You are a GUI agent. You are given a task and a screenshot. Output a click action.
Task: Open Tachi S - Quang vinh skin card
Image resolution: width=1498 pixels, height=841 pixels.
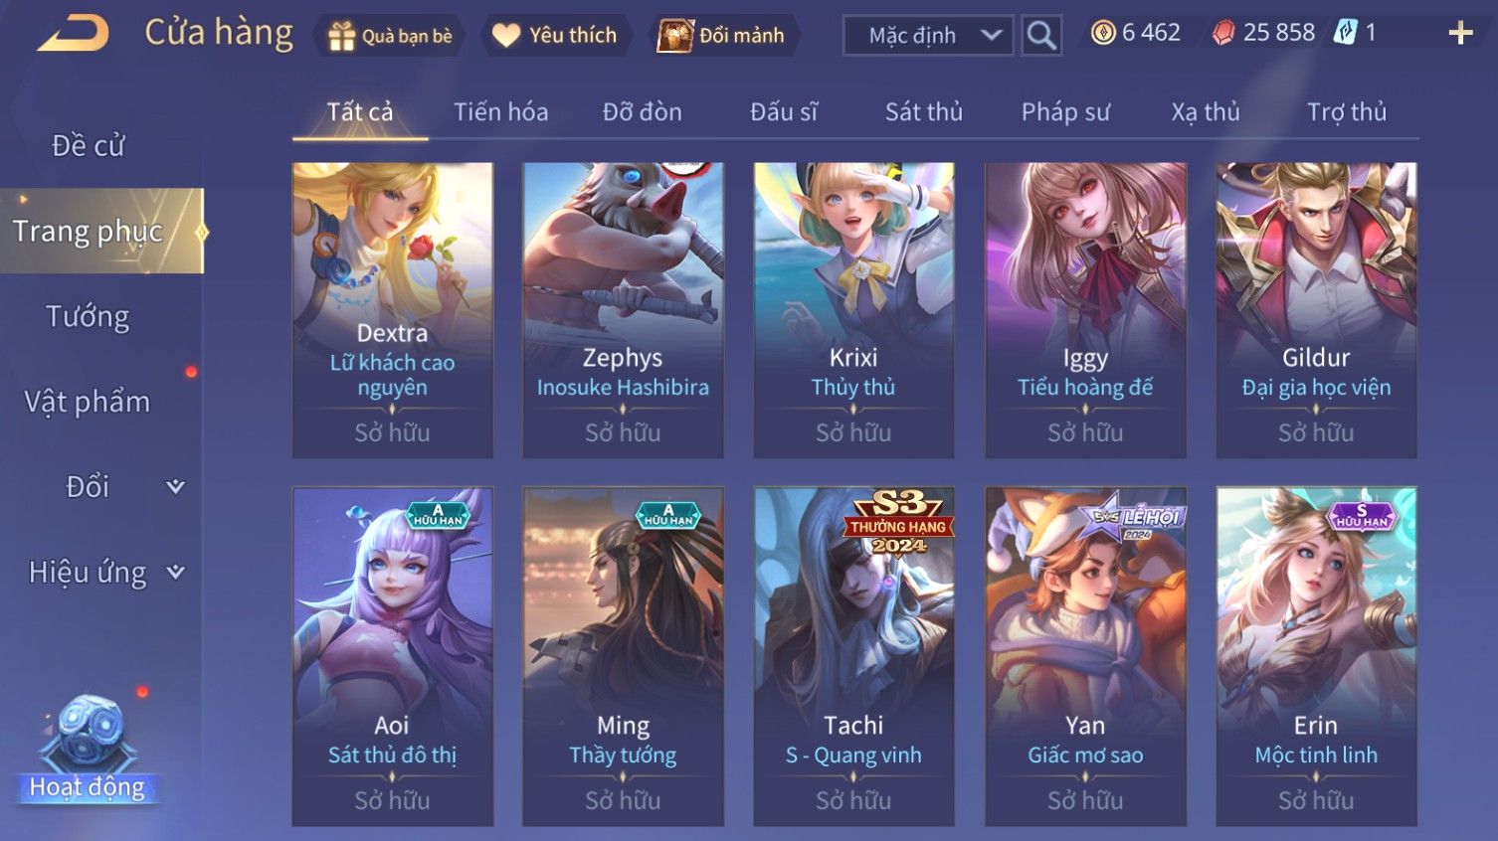[x=853, y=656]
